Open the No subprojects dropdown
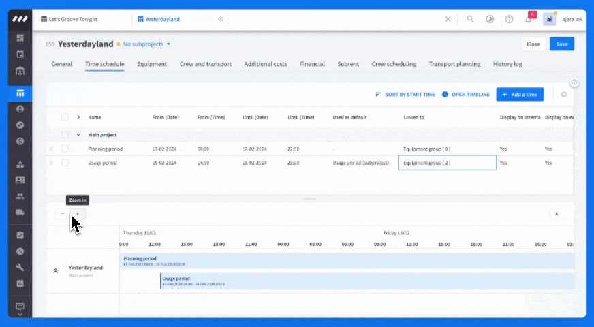The image size is (594, 327). point(146,44)
